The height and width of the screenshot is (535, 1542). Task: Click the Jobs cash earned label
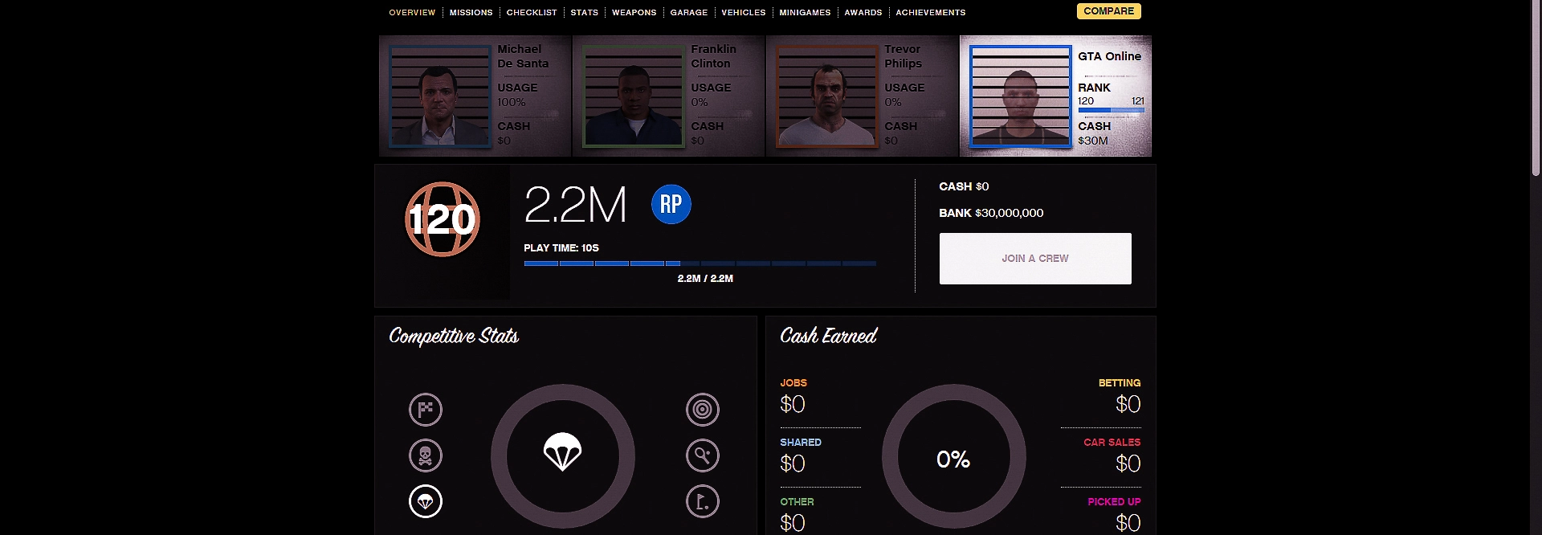(x=793, y=383)
